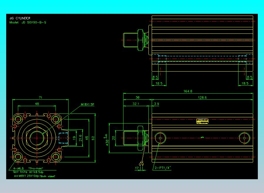Image resolution: width=264 pixels, height=193 pixels.
Task: Click the 62 height dimension
Action: tap(93, 138)
